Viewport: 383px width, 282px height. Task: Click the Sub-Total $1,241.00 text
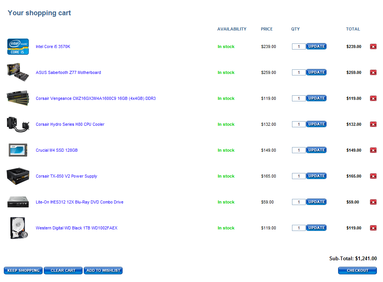pyautogui.click(x=353, y=258)
